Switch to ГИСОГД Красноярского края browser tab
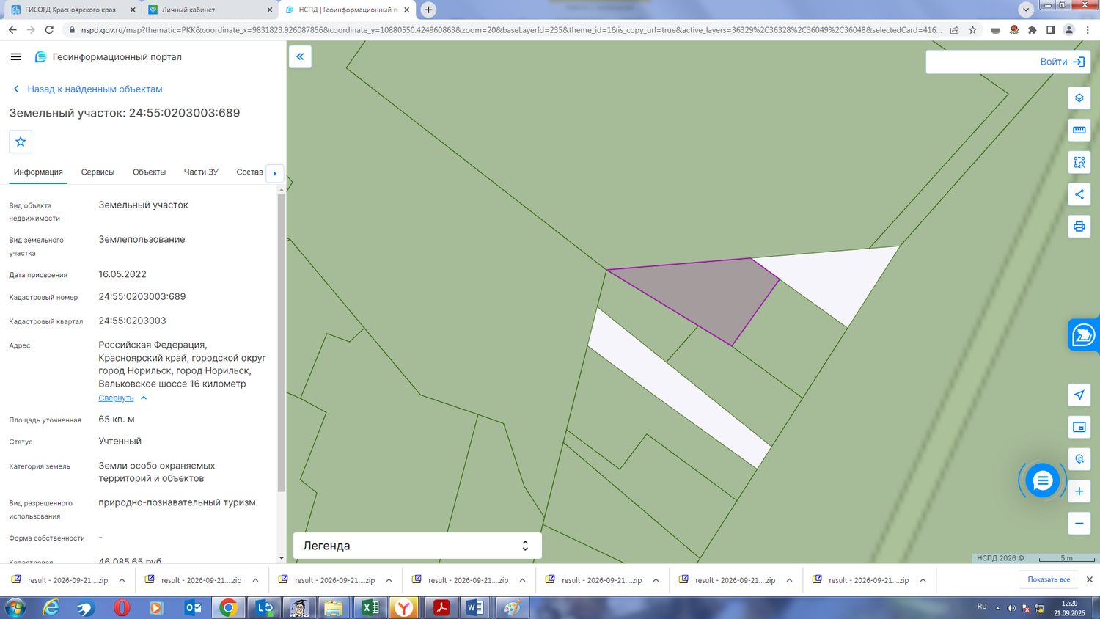This screenshot has width=1100, height=619. [71, 10]
